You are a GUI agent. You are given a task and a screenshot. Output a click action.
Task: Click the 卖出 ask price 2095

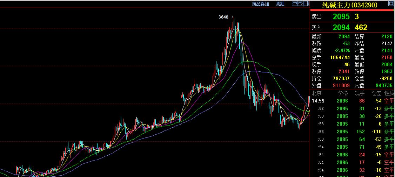[341, 16]
